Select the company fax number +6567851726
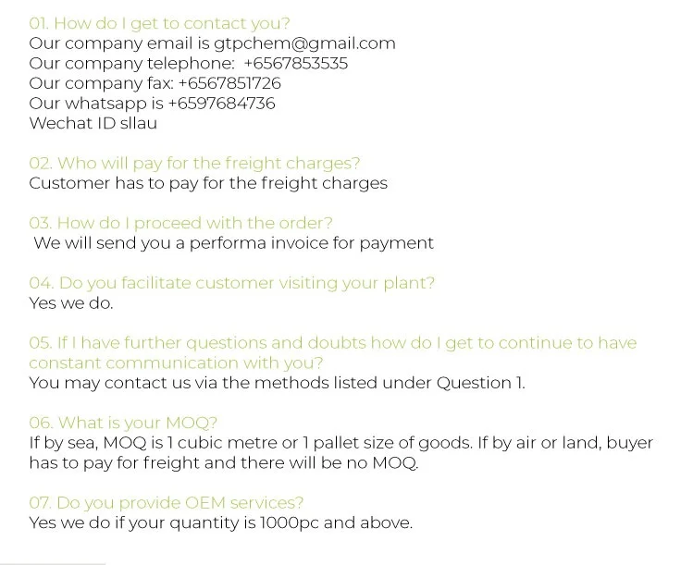Image resolution: width=693 pixels, height=565 pixels. pyautogui.click(x=229, y=83)
